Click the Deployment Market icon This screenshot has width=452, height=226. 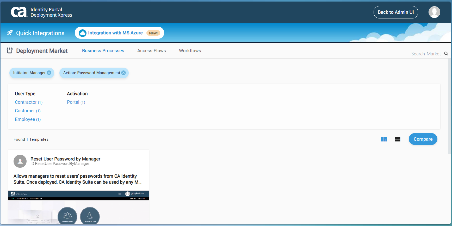pyautogui.click(x=10, y=50)
